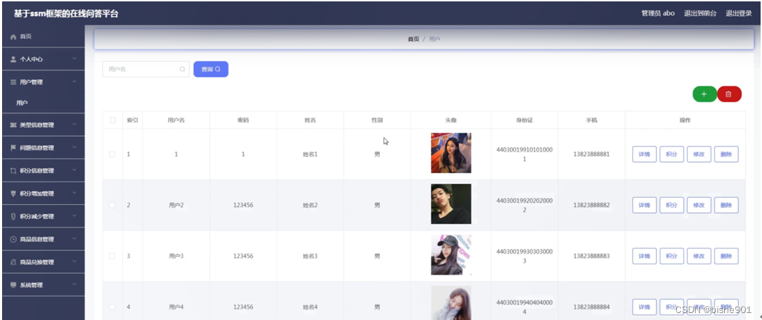Click the green plus add button
762x320 pixels.
704,94
